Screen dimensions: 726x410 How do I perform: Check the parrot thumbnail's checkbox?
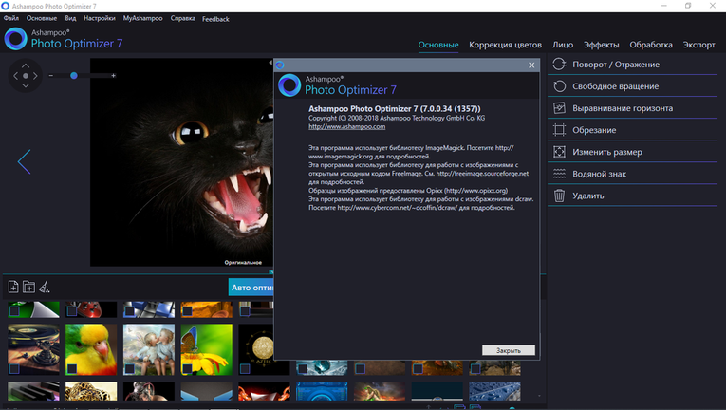[72, 369]
